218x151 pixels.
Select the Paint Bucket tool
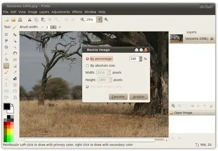6,60
